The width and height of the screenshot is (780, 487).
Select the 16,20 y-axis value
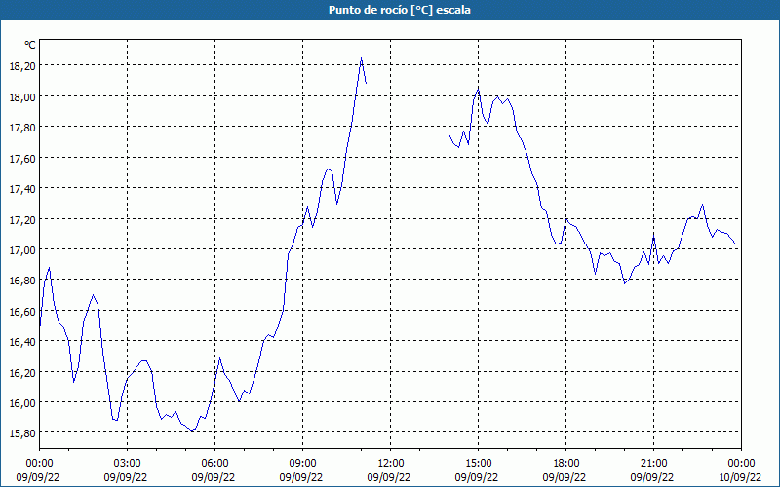pyautogui.click(x=22, y=372)
